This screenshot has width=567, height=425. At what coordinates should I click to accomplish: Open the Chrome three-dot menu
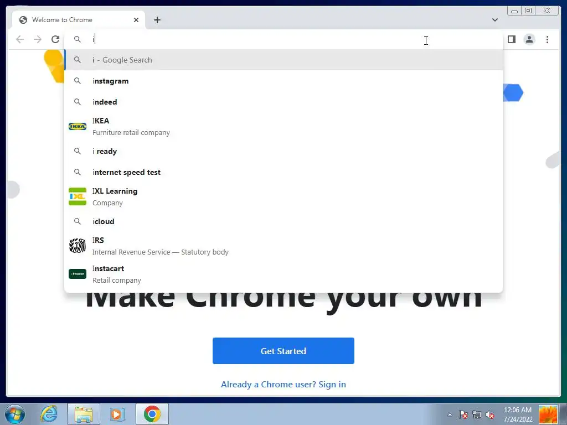547,39
